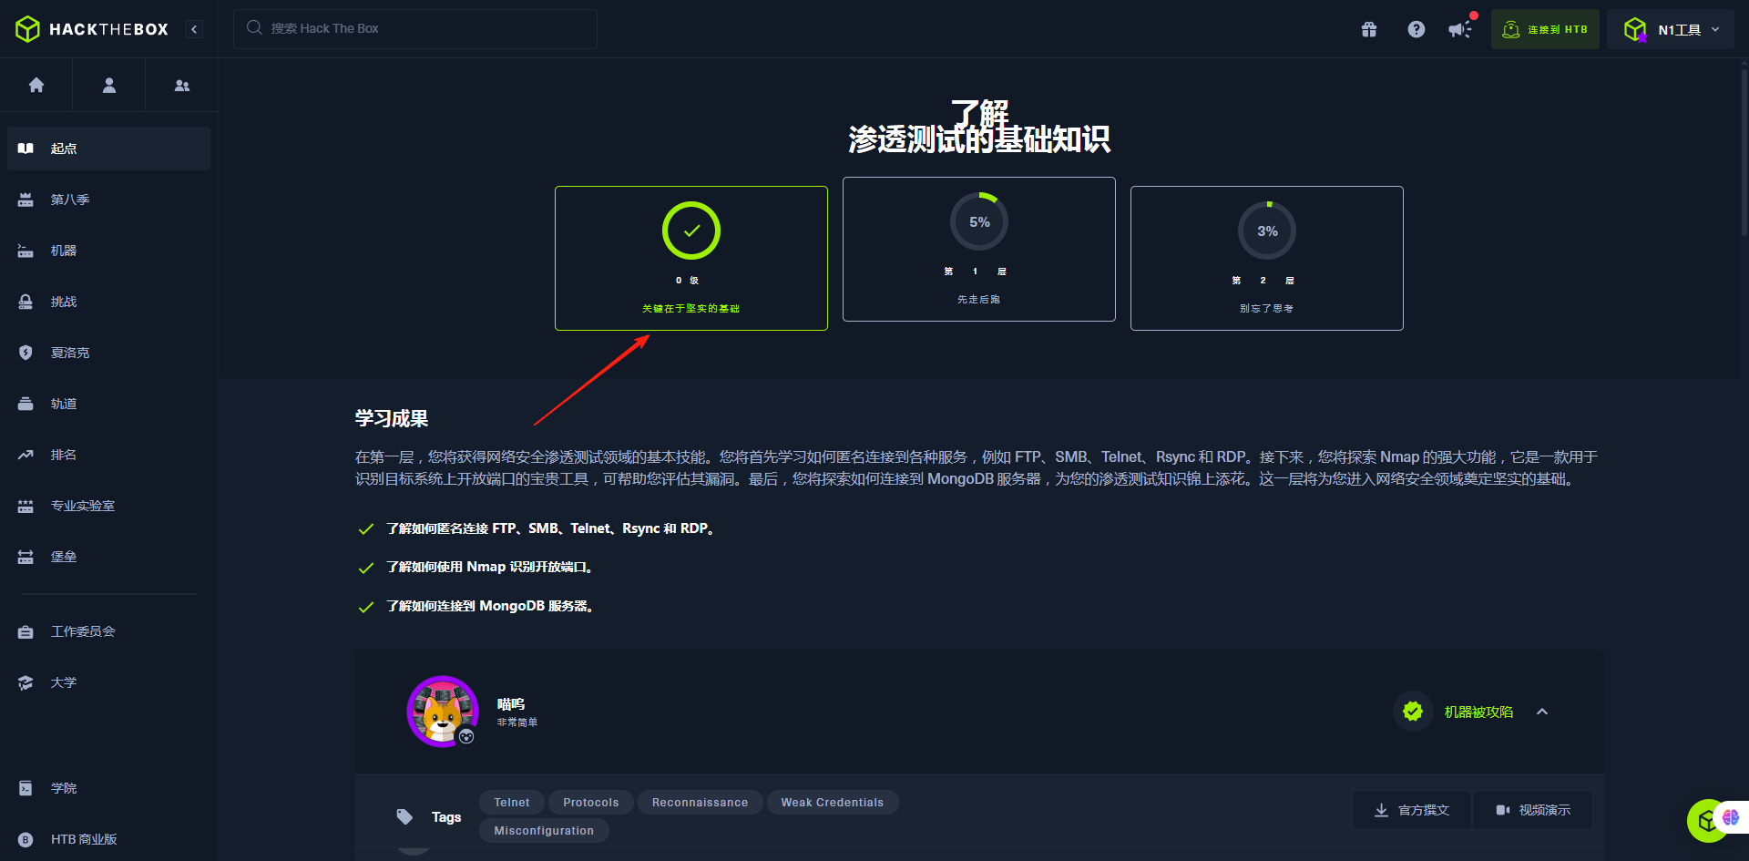
Task: Select Tier 2 progress ring at 3%
Action: tap(1267, 231)
